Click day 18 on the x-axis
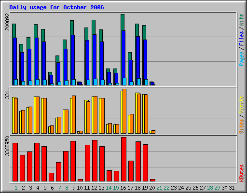This screenshot has width=247, height=193. coord(137,188)
